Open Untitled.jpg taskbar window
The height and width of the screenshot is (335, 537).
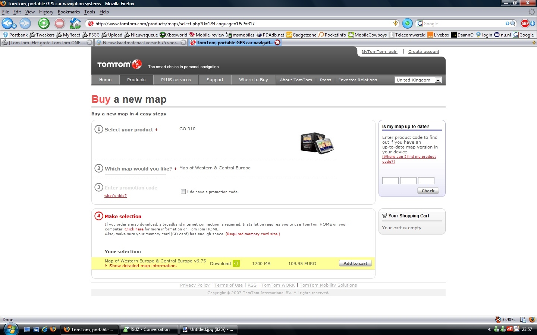click(x=209, y=329)
